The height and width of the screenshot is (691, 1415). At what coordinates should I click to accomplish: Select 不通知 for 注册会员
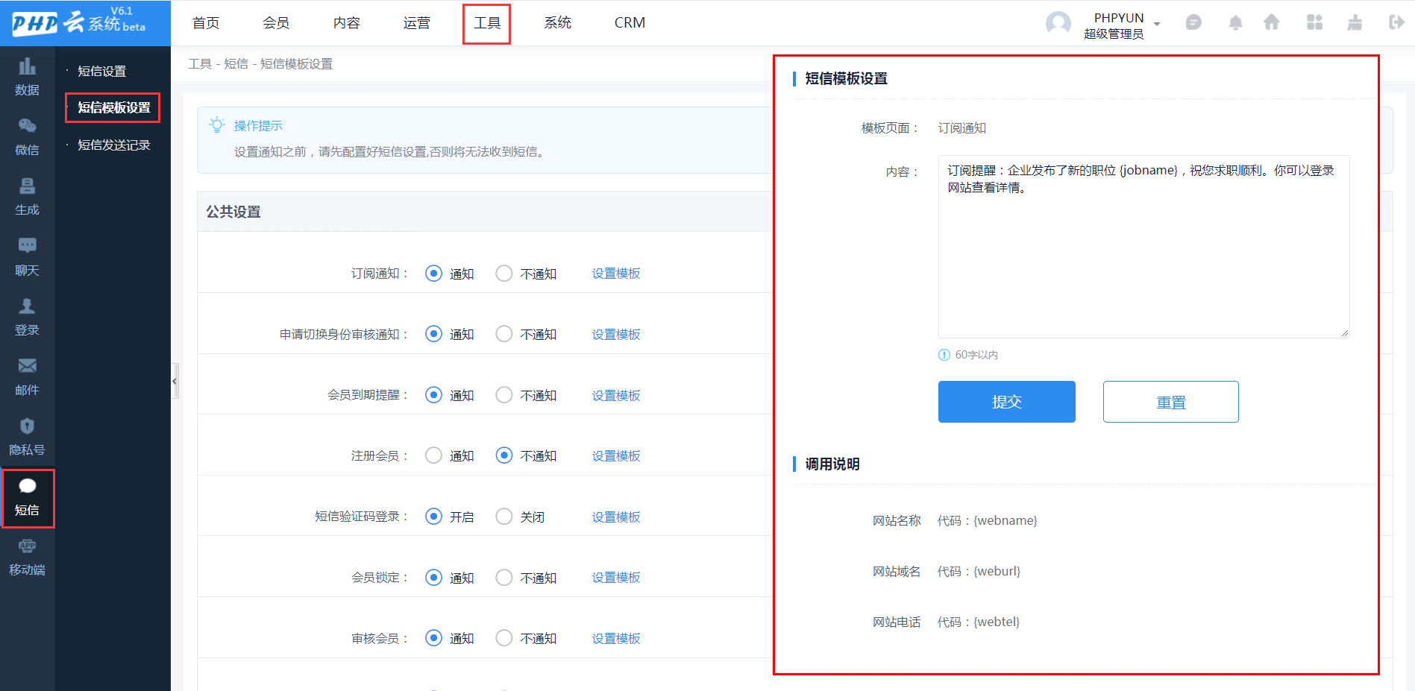(x=504, y=455)
